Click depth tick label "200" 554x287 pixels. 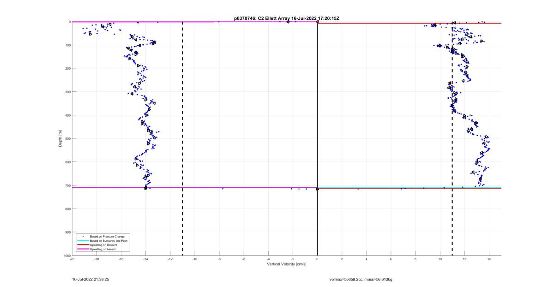[67, 68]
